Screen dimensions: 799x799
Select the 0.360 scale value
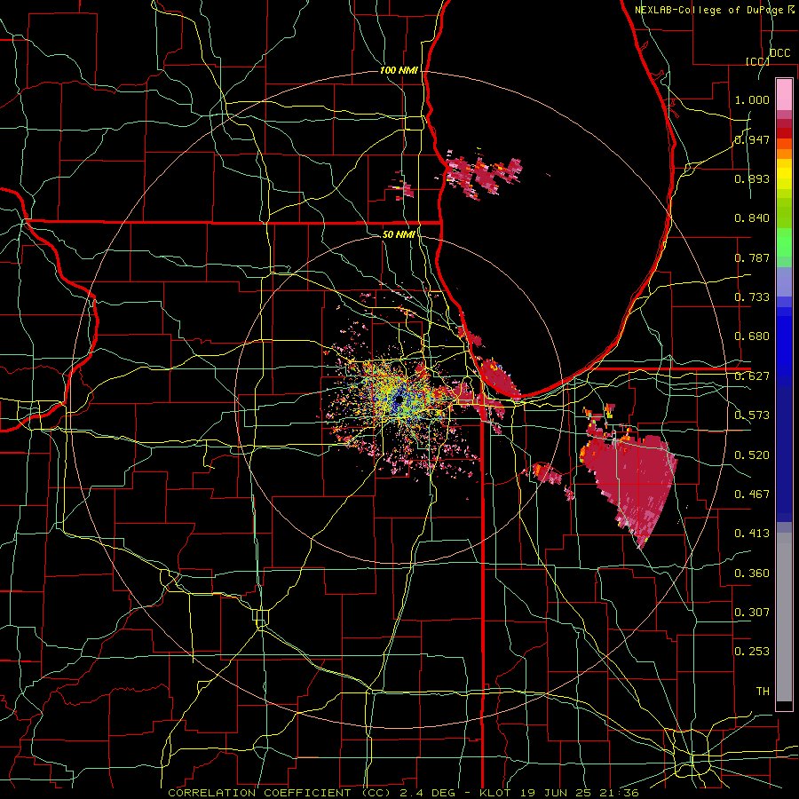[x=752, y=574]
